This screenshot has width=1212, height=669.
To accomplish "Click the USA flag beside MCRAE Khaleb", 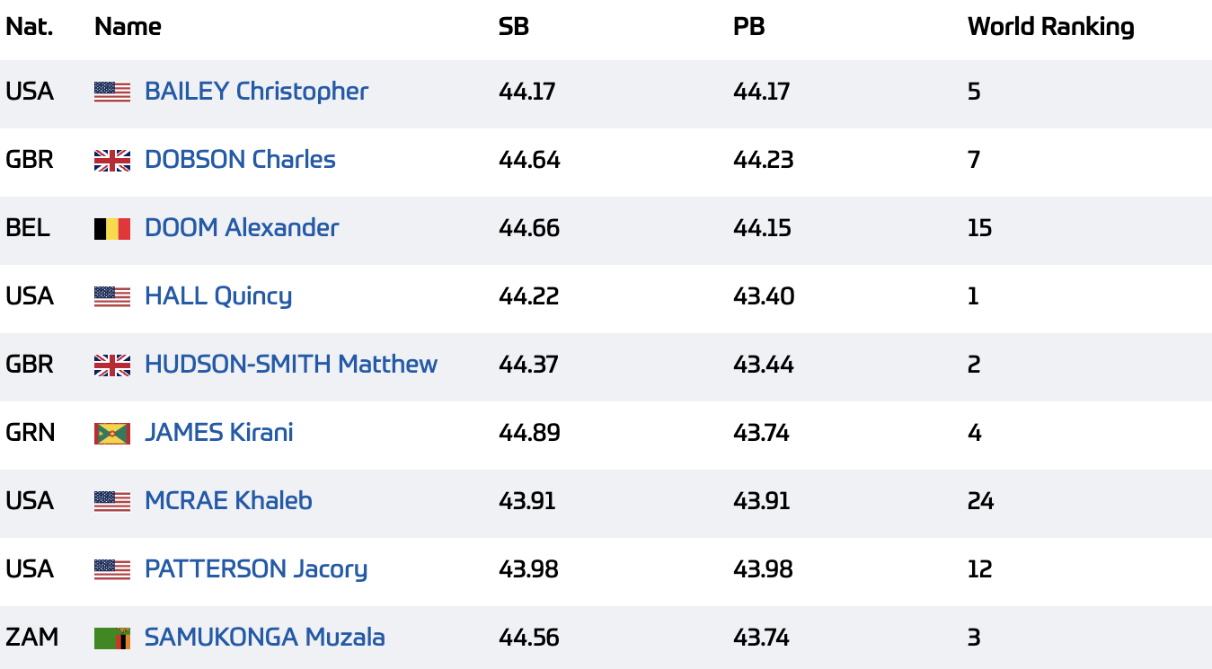I will tap(112, 501).
